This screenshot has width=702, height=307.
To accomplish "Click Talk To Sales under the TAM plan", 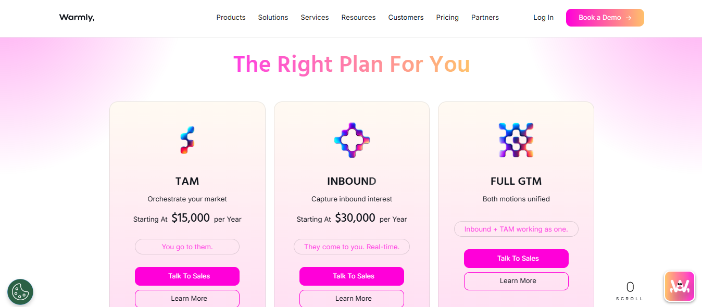I will pyautogui.click(x=187, y=276).
